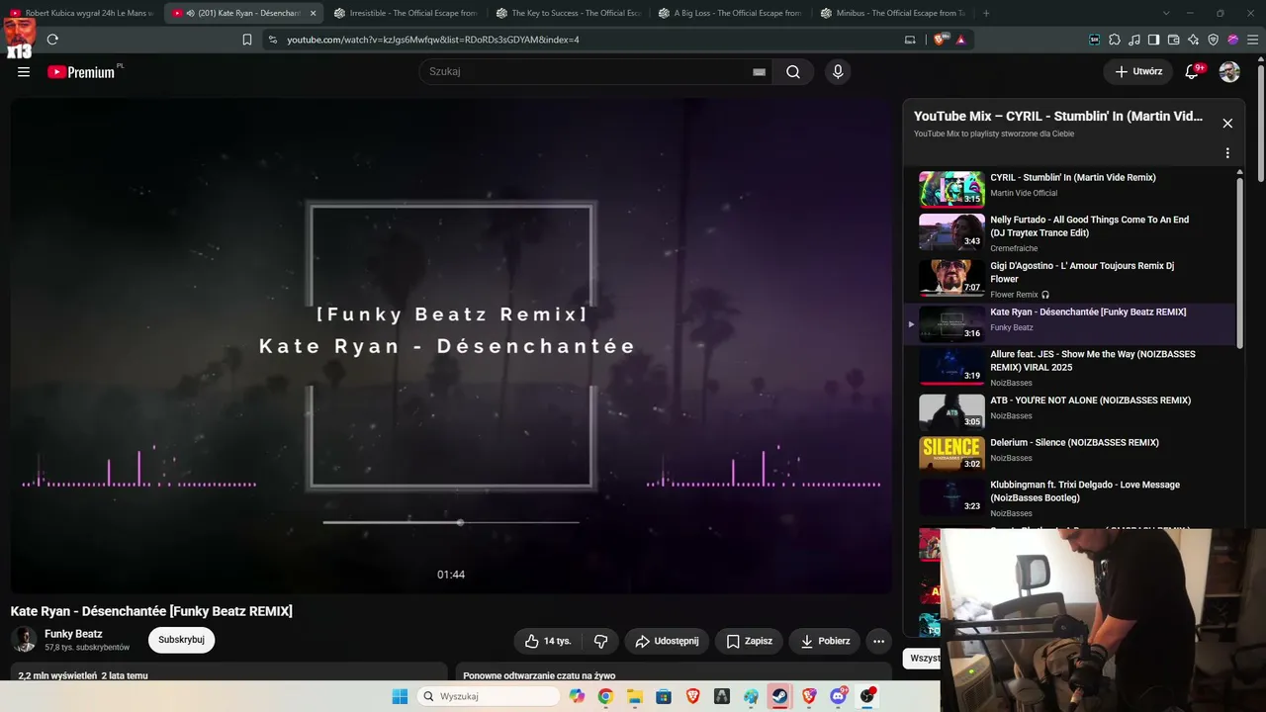Open a new browser tab
Viewport: 1266px width, 712px height.
[986, 13]
